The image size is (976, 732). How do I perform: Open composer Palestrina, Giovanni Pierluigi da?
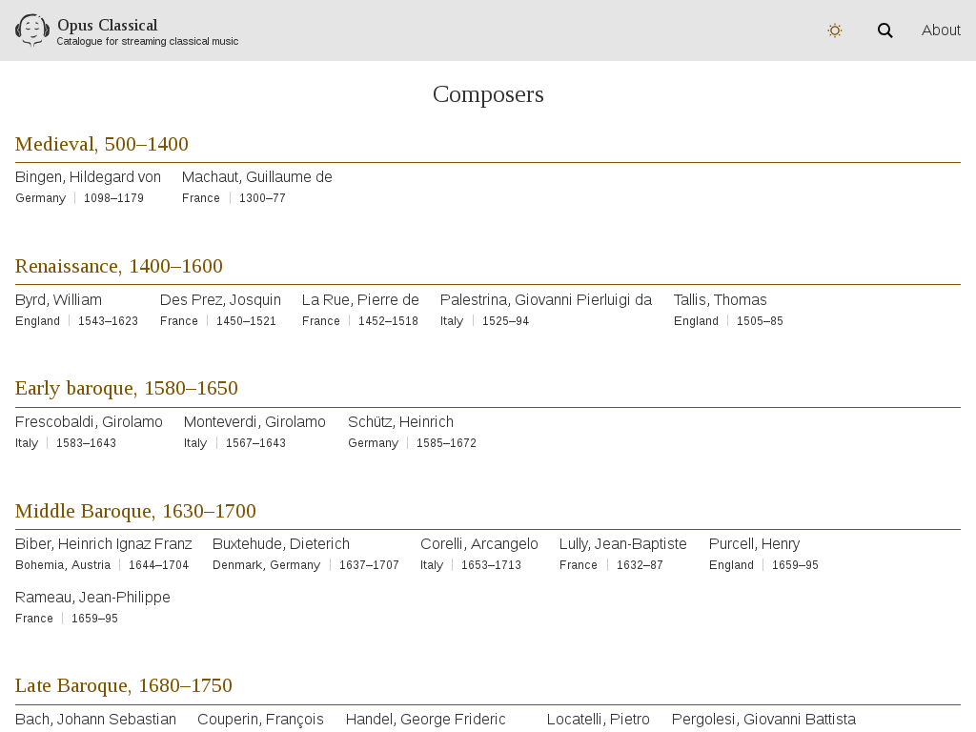tap(546, 299)
